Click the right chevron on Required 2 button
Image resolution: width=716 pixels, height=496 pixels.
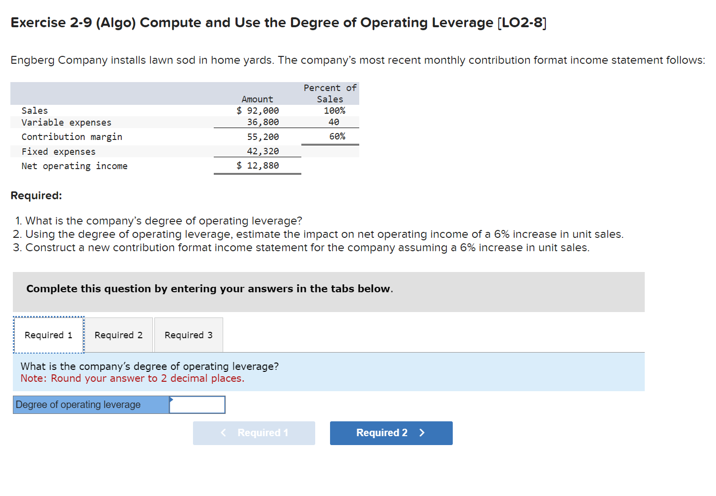422,433
